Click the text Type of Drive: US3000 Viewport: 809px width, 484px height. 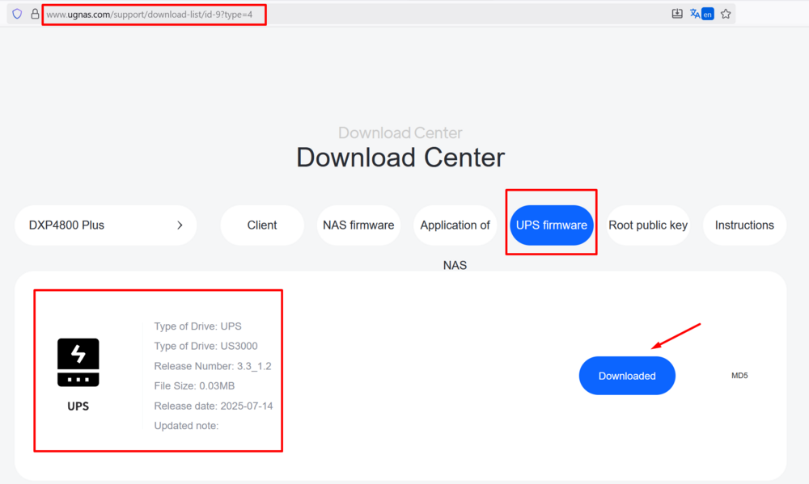click(x=205, y=346)
